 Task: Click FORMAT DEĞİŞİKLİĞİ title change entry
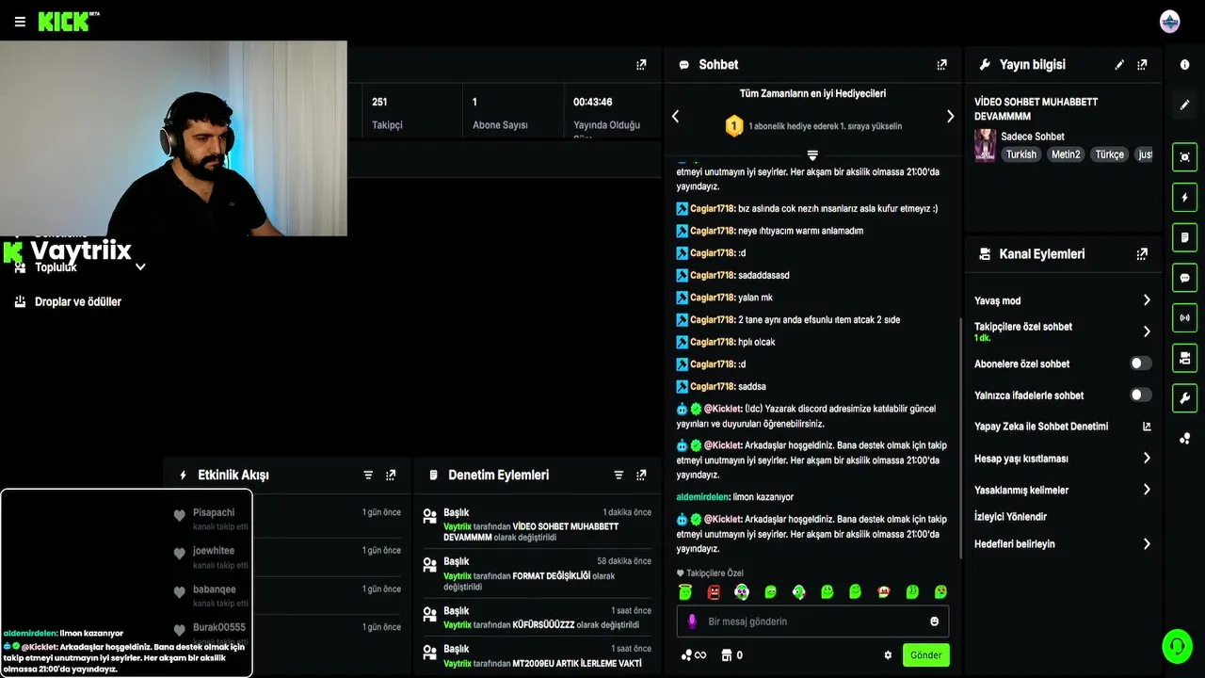click(538, 574)
